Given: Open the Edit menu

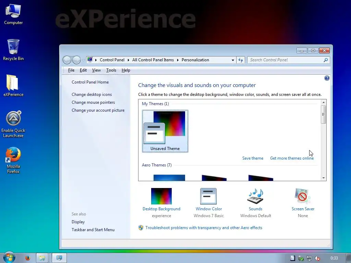Looking at the screenshot, I should click(x=83, y=70).
